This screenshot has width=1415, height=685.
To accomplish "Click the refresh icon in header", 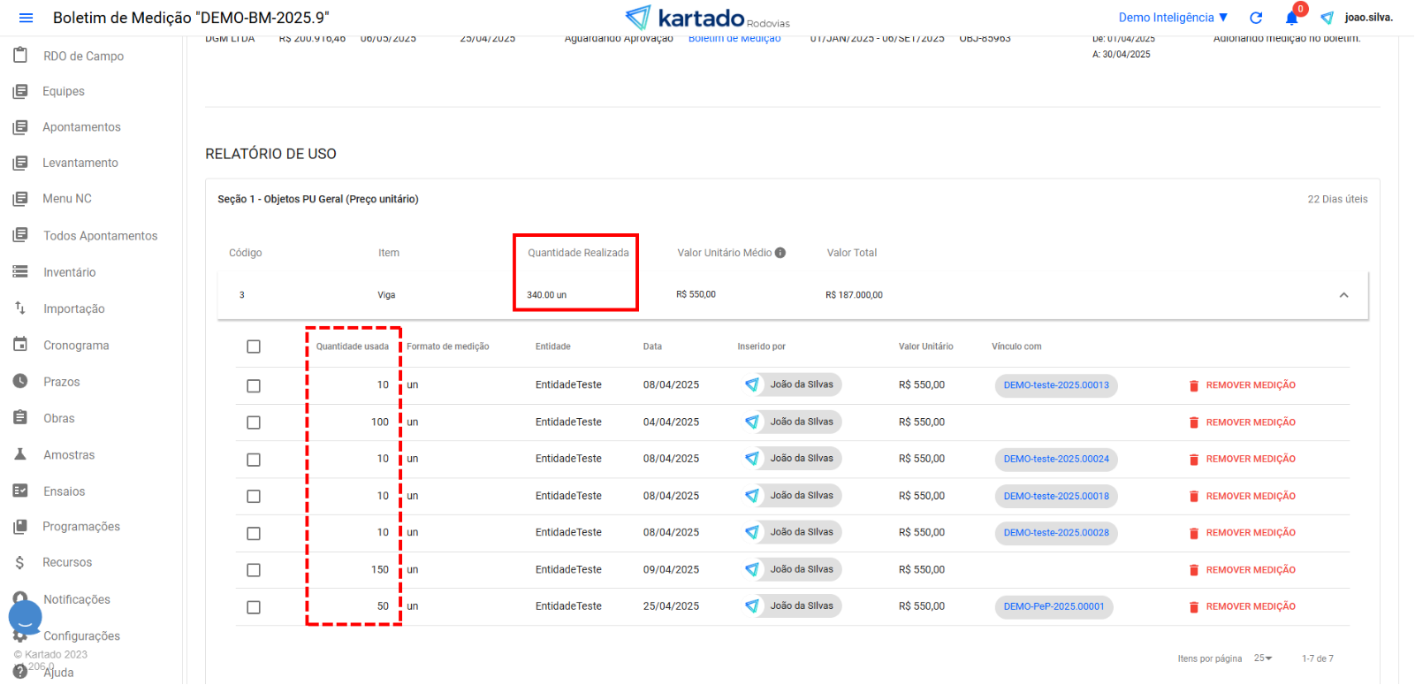I will coord(1256,18).
